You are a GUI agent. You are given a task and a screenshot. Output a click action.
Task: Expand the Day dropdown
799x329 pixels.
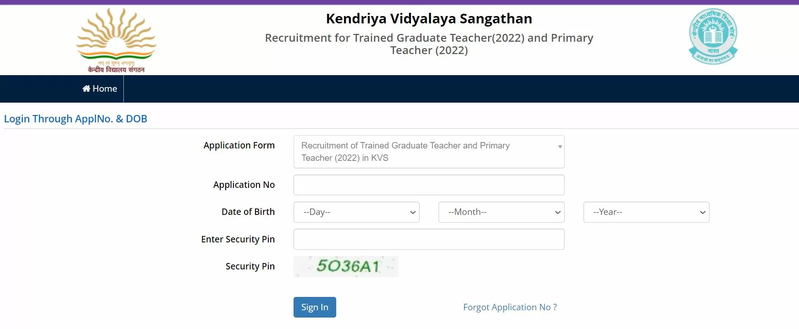tap(356, 212)
